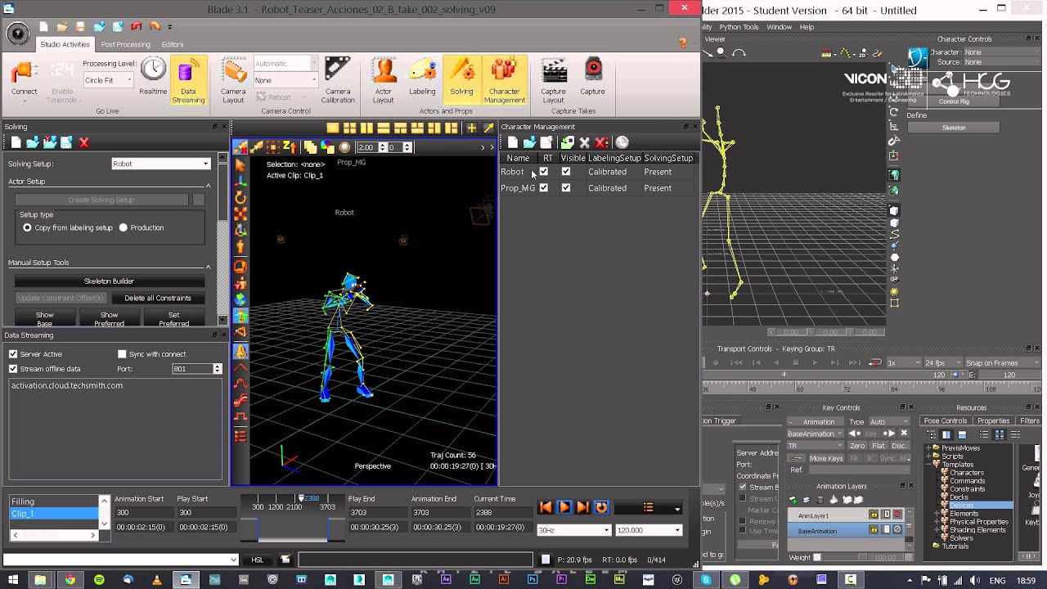Select the translate axis tool in viewport sidebar
The width and height of the screenshot is (1047, 589).
pyautogui.click(x=240, y=181)
